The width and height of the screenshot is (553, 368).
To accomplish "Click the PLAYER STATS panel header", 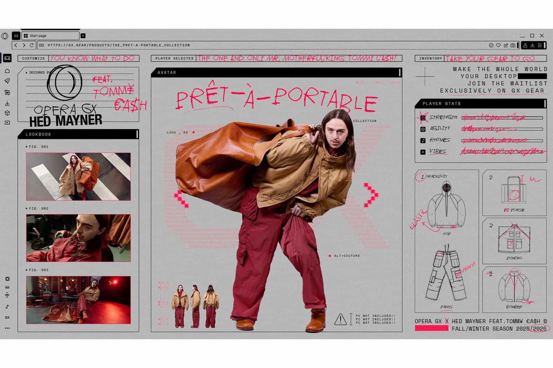I will pyautogui.click(x=481, y=103).
